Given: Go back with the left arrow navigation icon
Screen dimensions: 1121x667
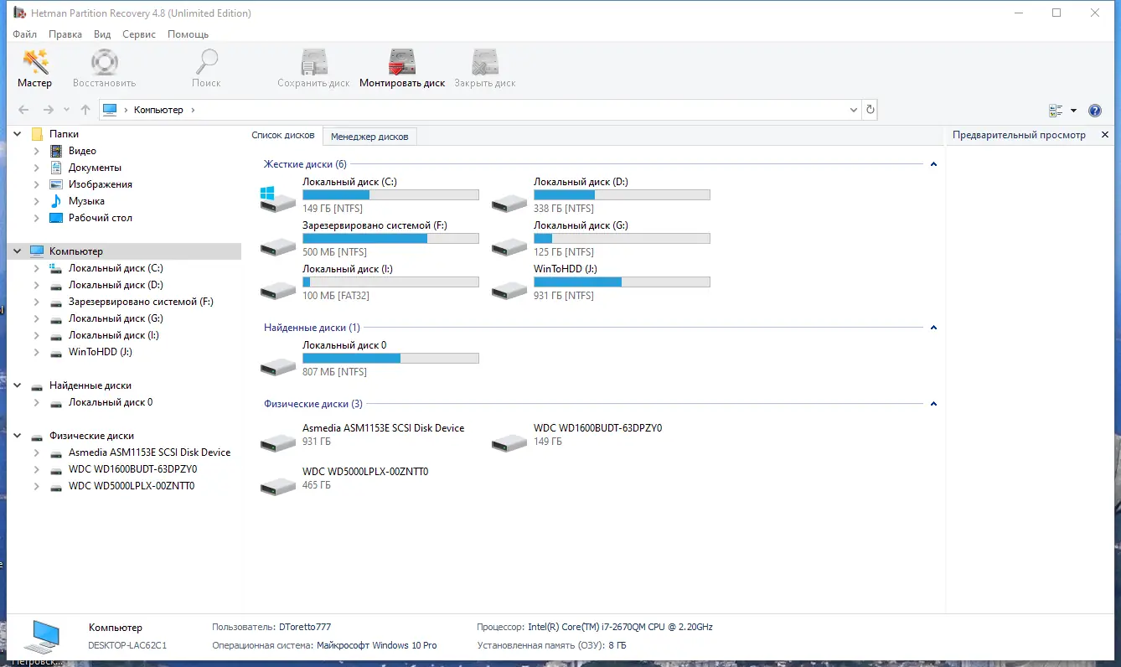Looking at the screenshot, I should [x=23, y=110].
